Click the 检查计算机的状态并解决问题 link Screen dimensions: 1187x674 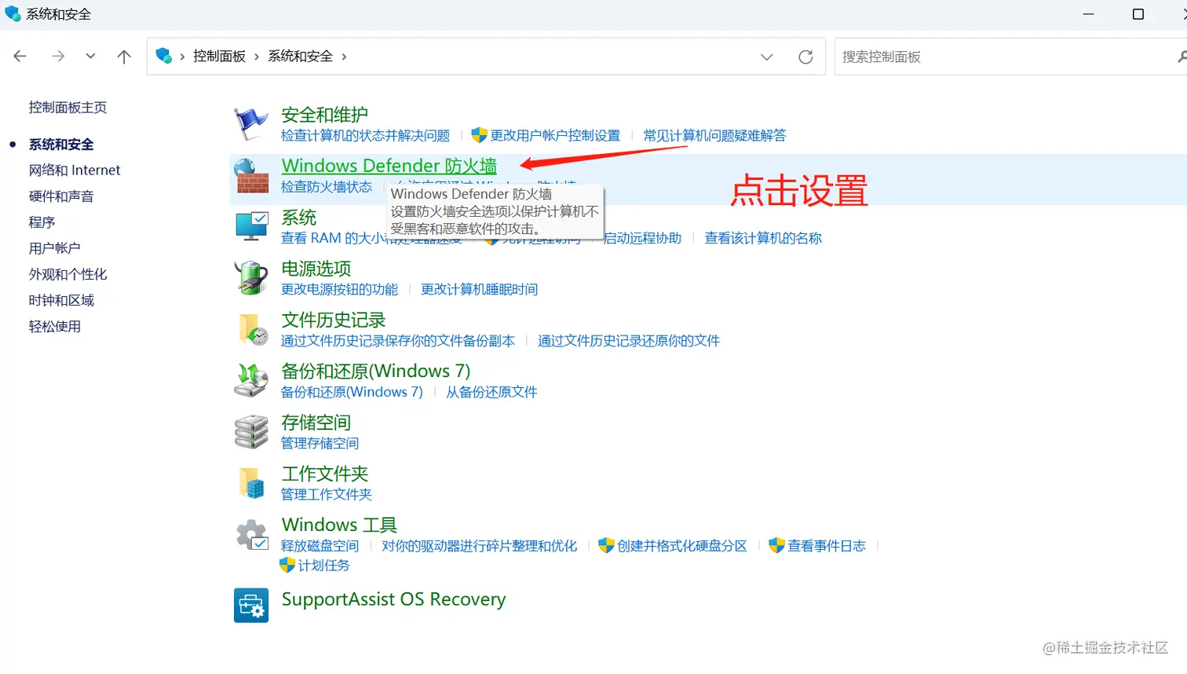366,136
